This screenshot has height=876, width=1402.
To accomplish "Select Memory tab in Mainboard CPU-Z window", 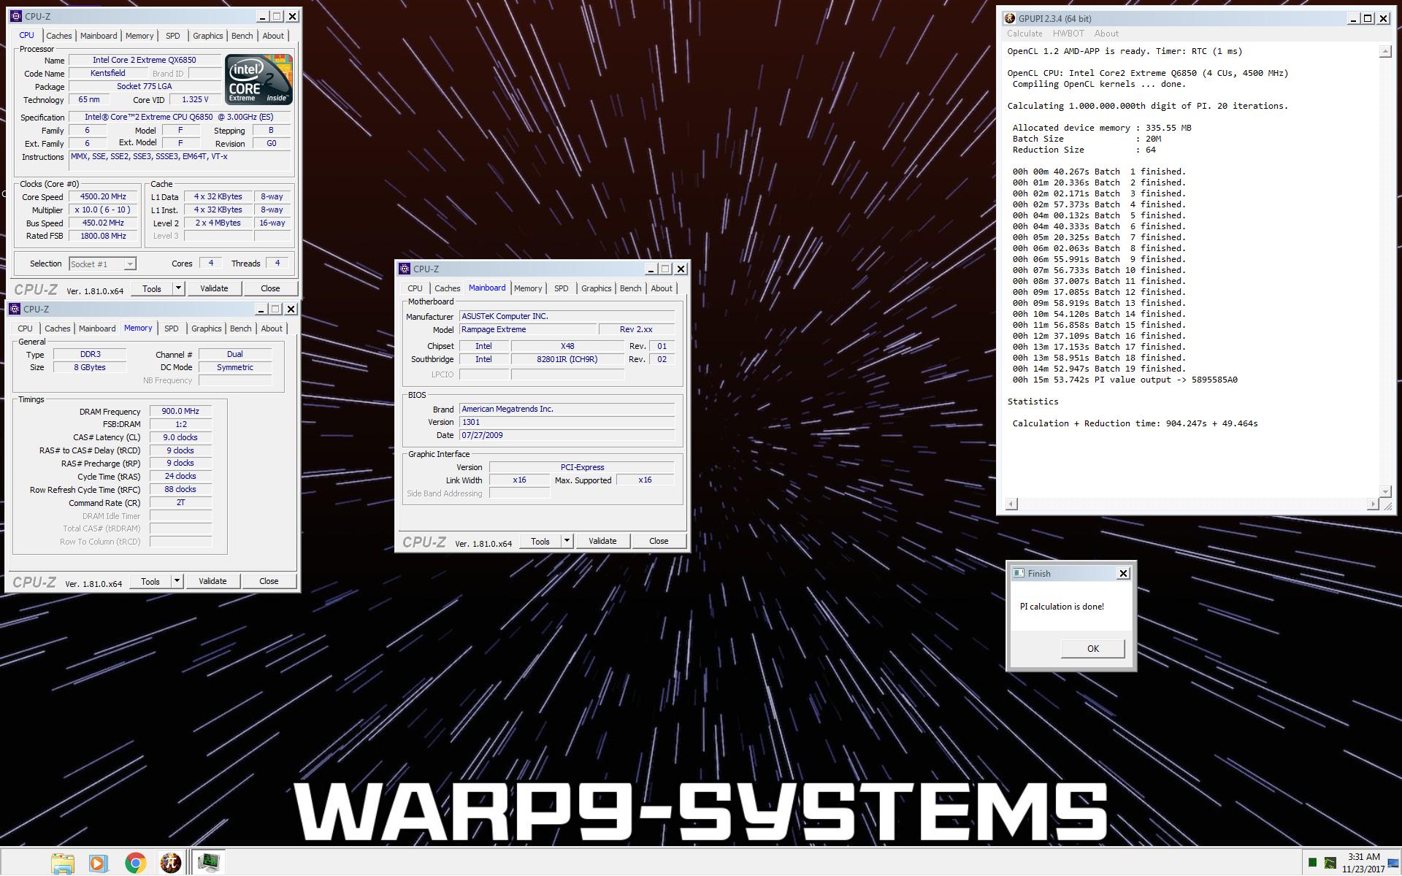I will [528, 288].
